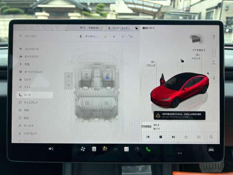Tap the car unlock padlock above the vehicle
Viewport: 233px width, 175px height.
[182, 61]
